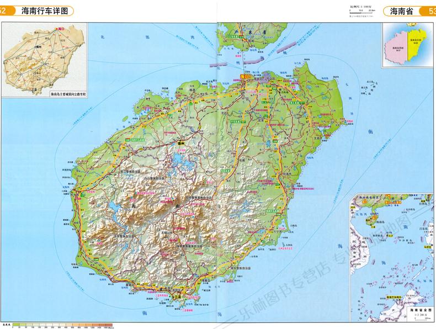Click the scale bar at top right
The image size is (436, 329).
point(361,13)
